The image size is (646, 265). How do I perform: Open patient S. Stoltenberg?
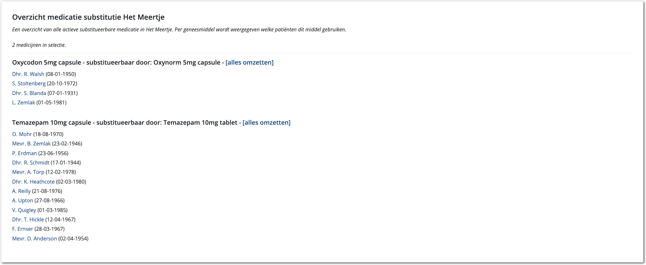(x=29, y=83)
